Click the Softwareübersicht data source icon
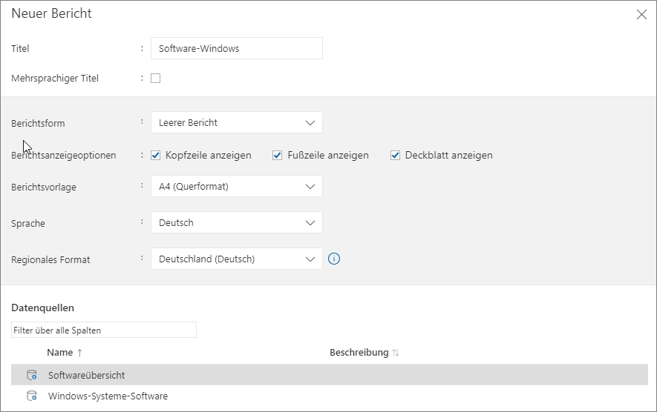This screenshot has width=657, height=412. [32, 375]
